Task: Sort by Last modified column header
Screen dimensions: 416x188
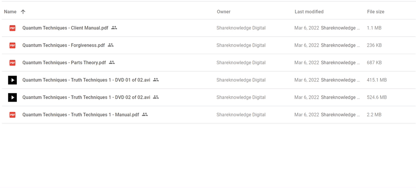Action: 309,12
